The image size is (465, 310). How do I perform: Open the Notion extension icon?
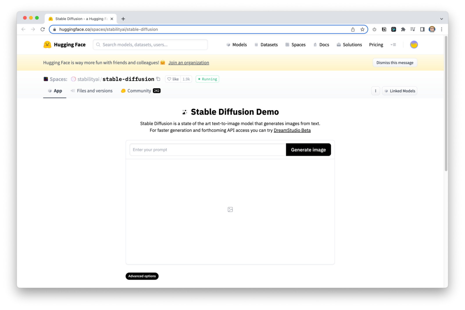pyautogui.click(x=384, y=29)
